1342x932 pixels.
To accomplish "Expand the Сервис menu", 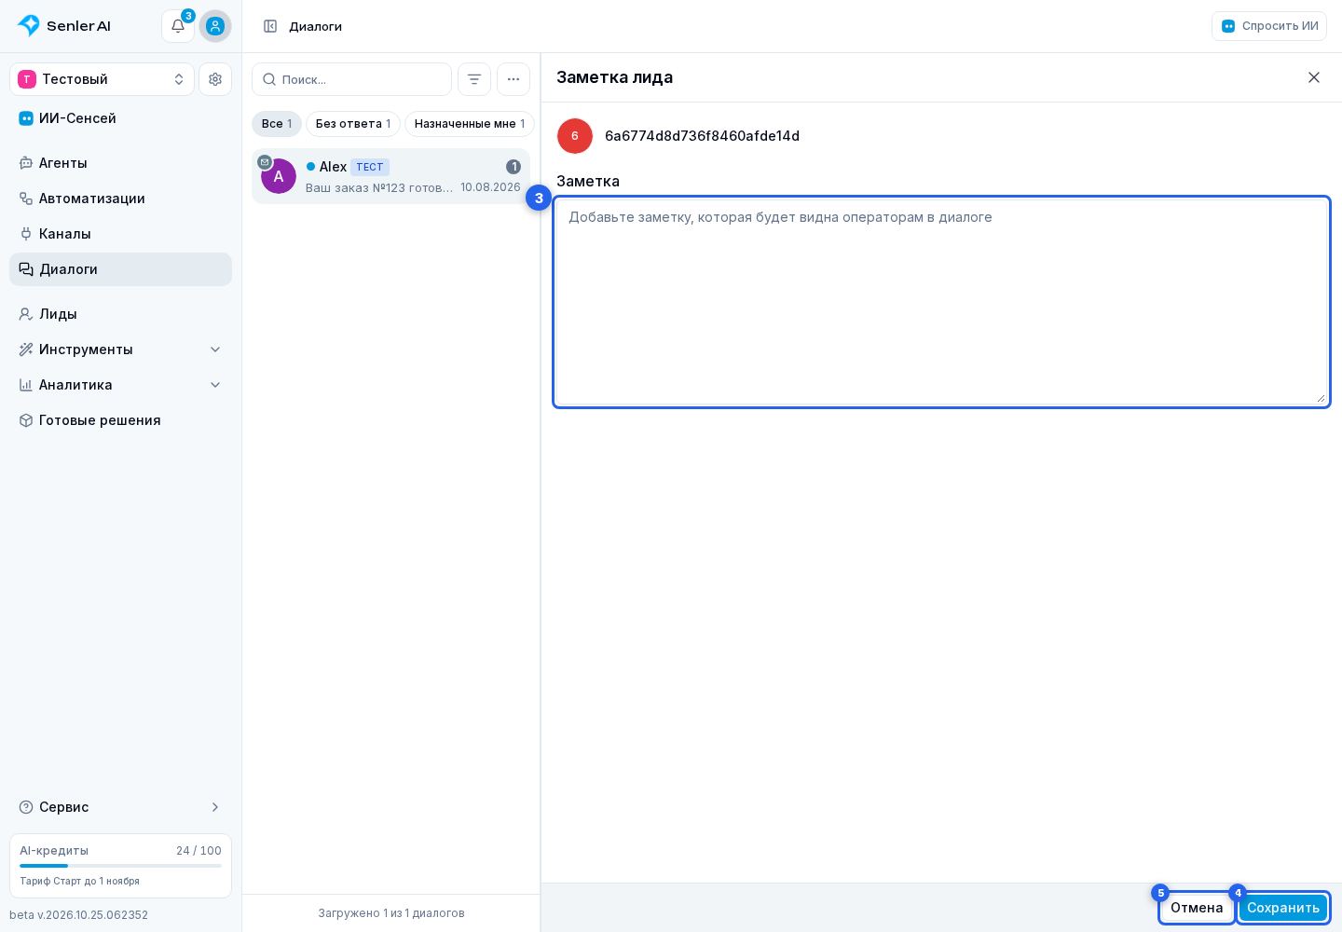I will (121, 807).
